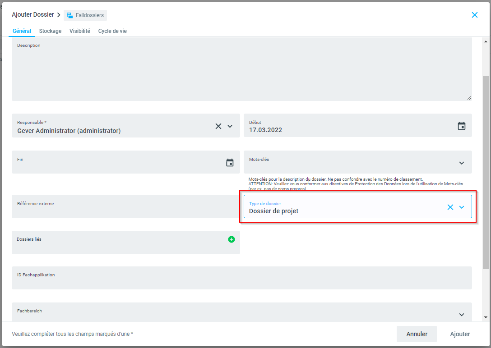Clear the Responsable field selection
This screenshot has height=348, width=491.
pos(218,126)
